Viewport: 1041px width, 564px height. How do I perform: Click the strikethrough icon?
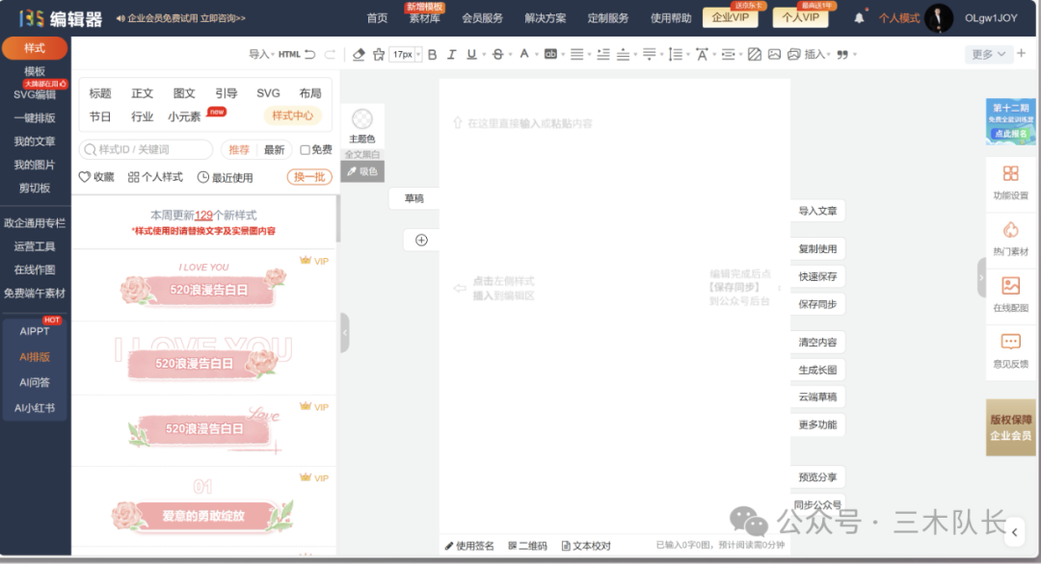[496, 54]
